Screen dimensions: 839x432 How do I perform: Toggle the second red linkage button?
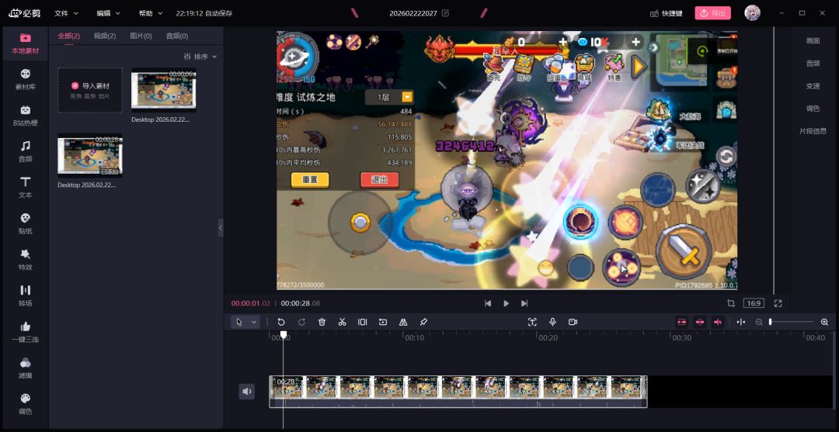(x=700, y=322)
